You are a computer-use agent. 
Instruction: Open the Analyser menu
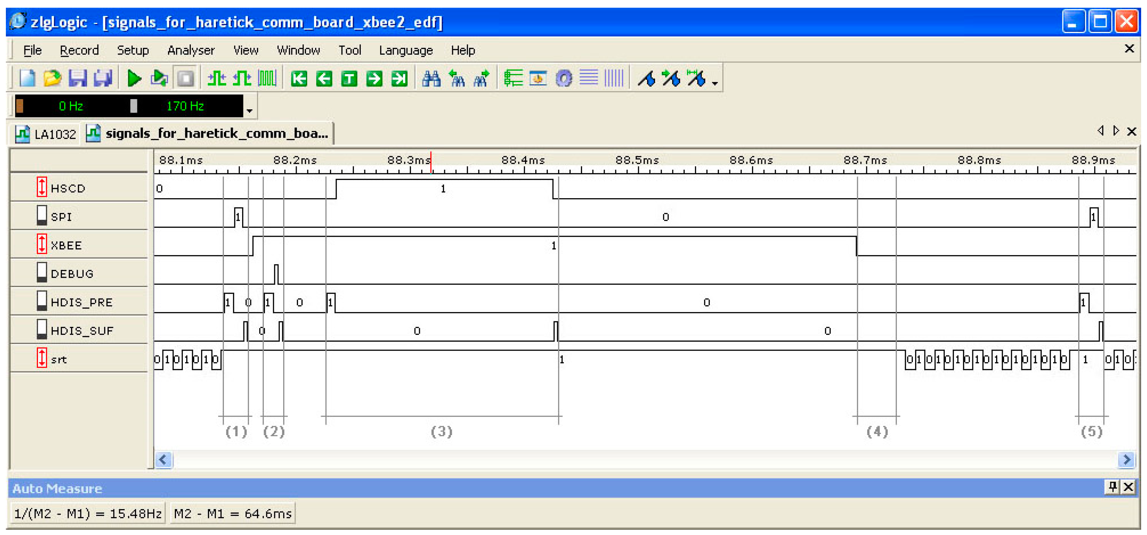pos(191,50)
